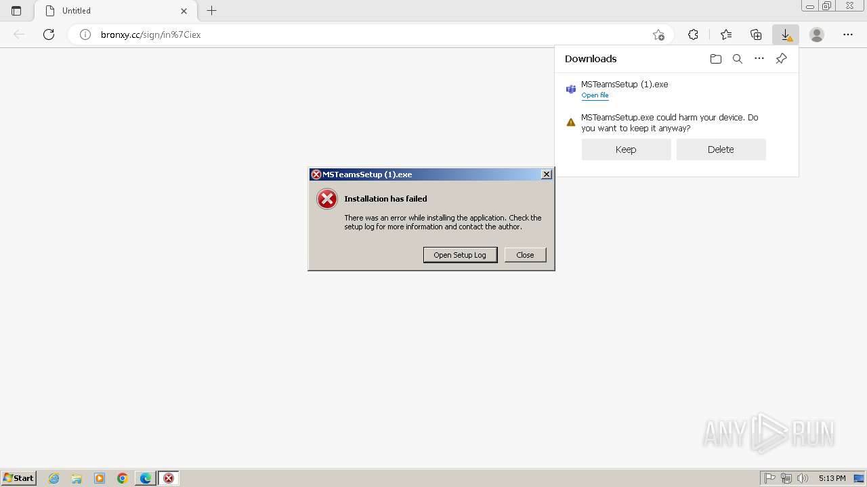Select the Untitled tab
867x487 pixels.
(115, 11)
